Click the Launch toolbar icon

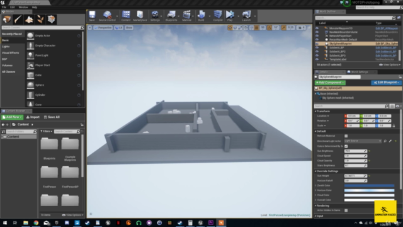[x=246, y=16]
